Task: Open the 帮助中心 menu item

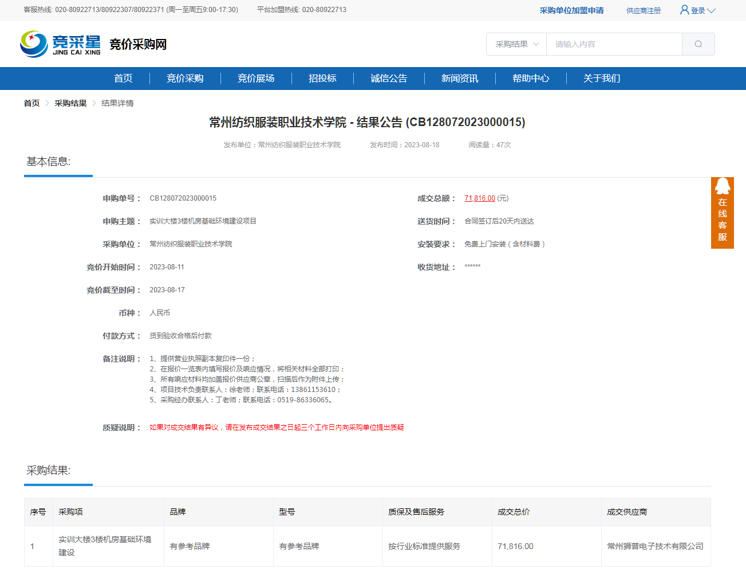Action: (531, 79)
